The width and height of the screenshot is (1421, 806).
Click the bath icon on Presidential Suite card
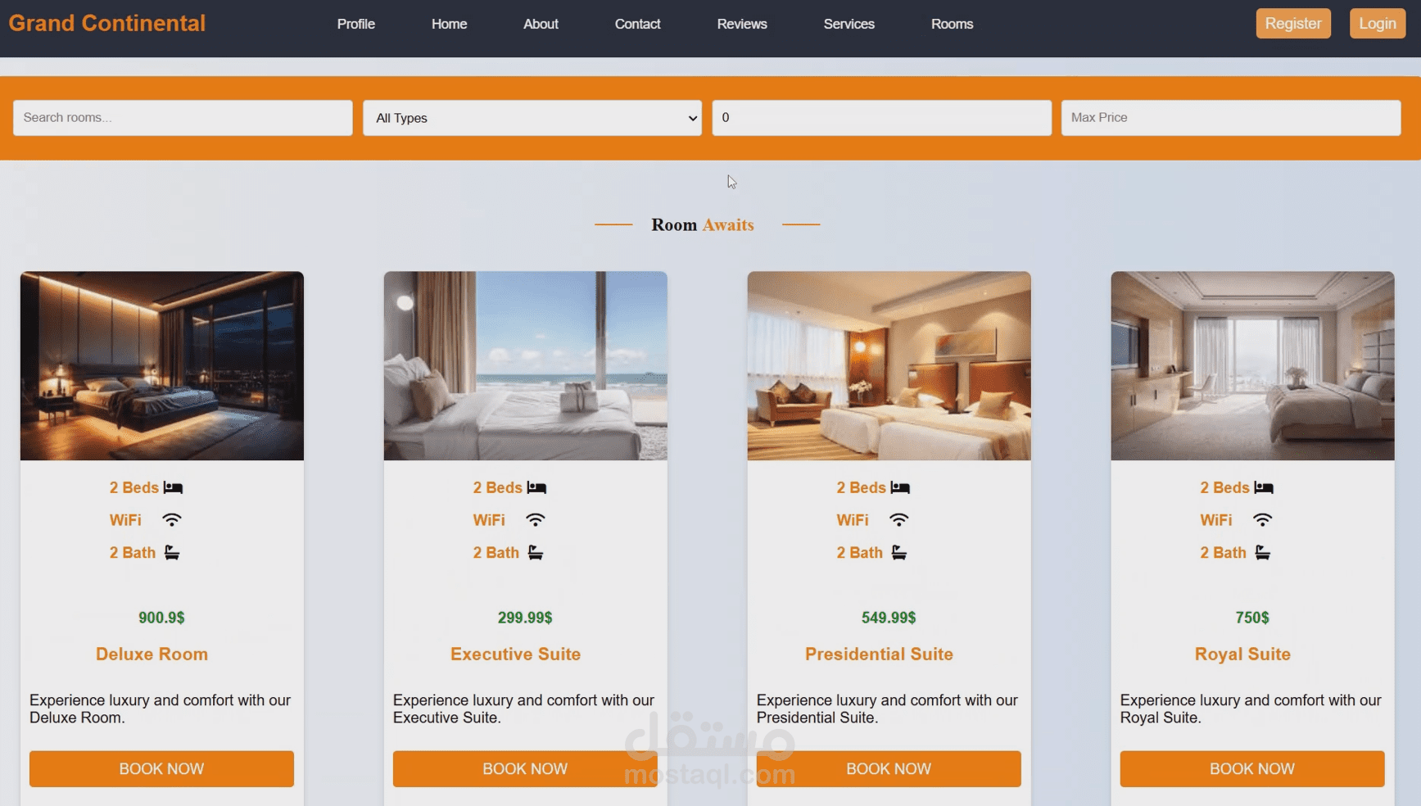pyautogui.click(x=899, y=553)
